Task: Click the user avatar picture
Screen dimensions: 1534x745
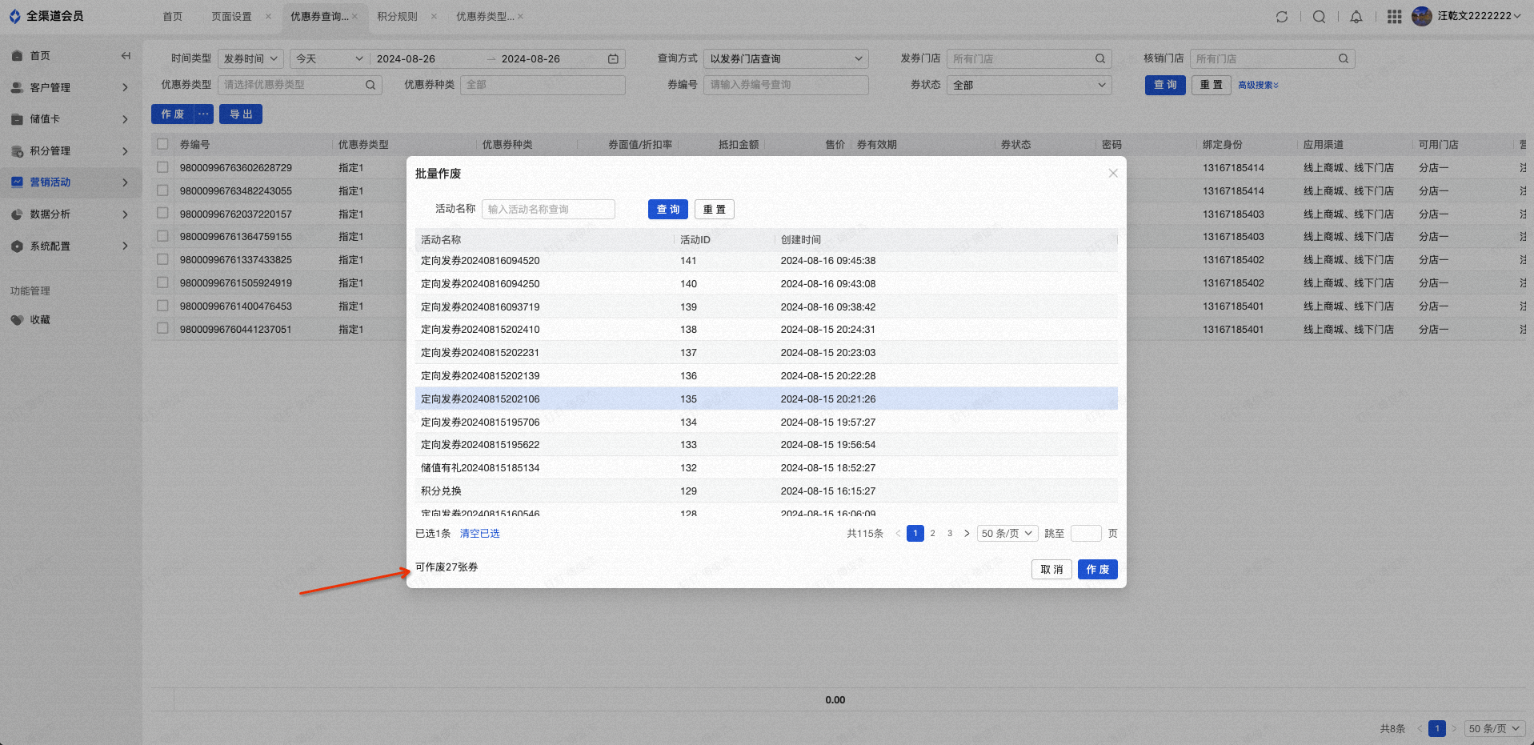Action: point(1422,16)
